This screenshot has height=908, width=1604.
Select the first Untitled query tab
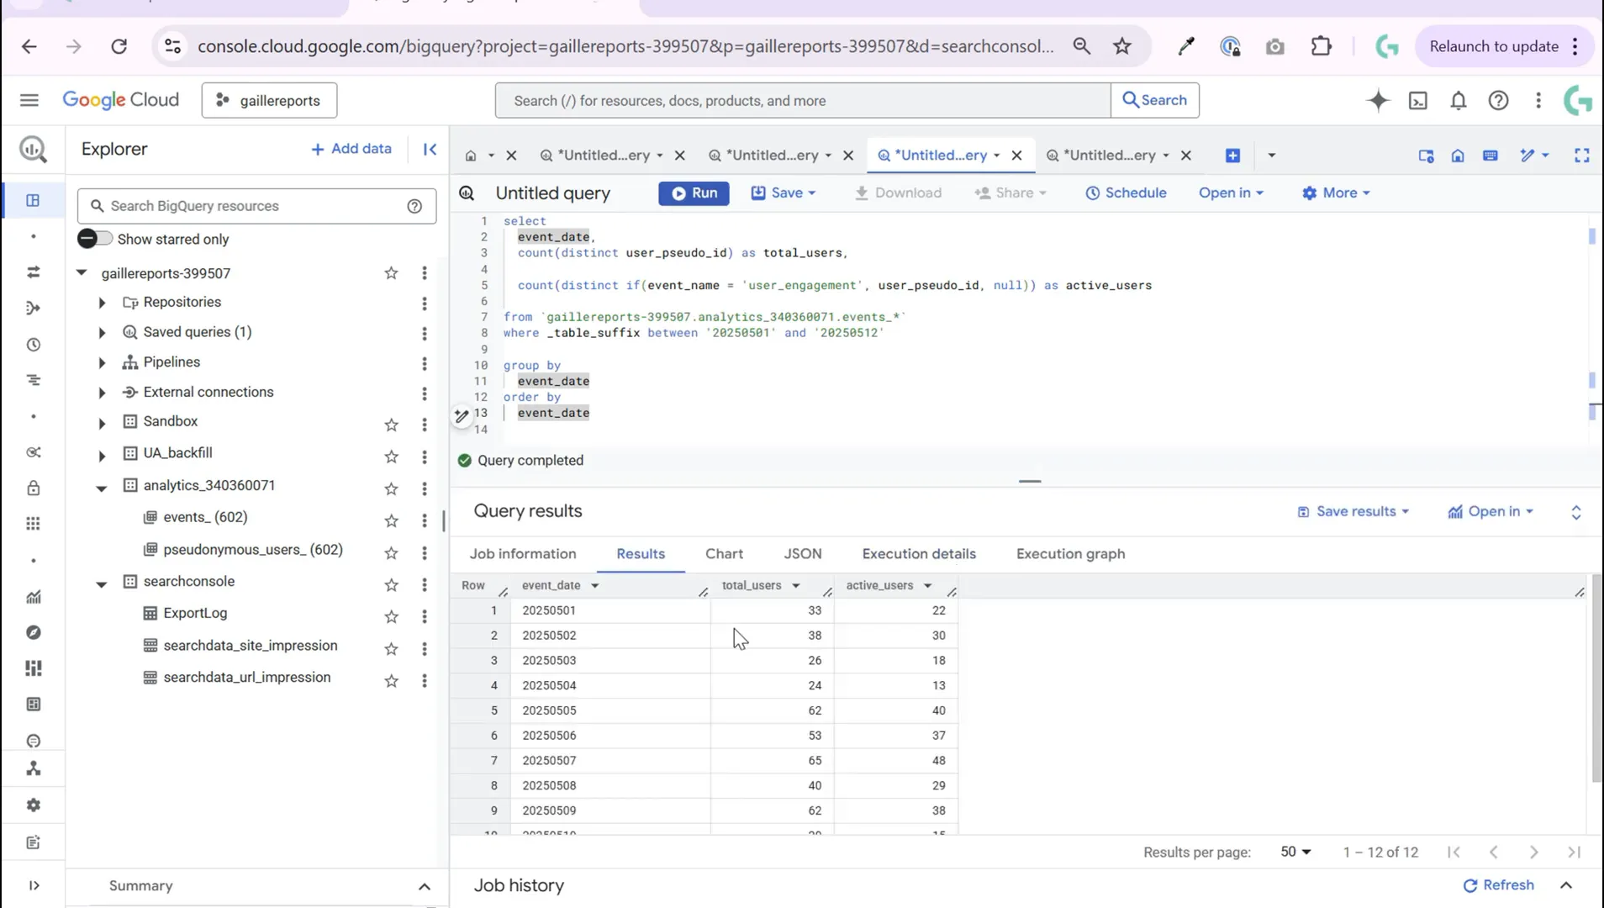click(x=602, y=156)
